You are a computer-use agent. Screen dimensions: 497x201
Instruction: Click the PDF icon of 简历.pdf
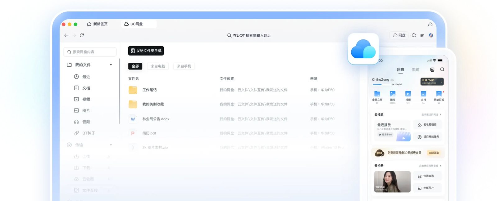pos(133,133)
